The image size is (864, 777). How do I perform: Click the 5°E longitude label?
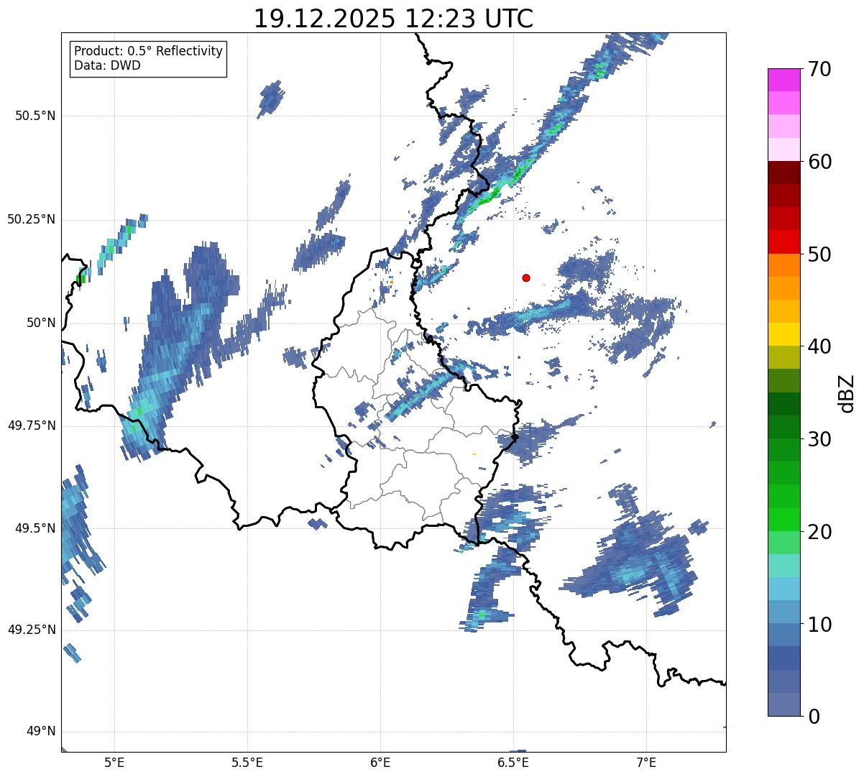[115, 762]
